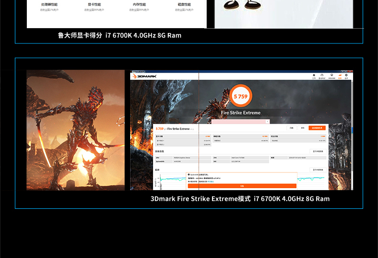
Task: Click the GPU row in system info
Action: pos(183,158)
